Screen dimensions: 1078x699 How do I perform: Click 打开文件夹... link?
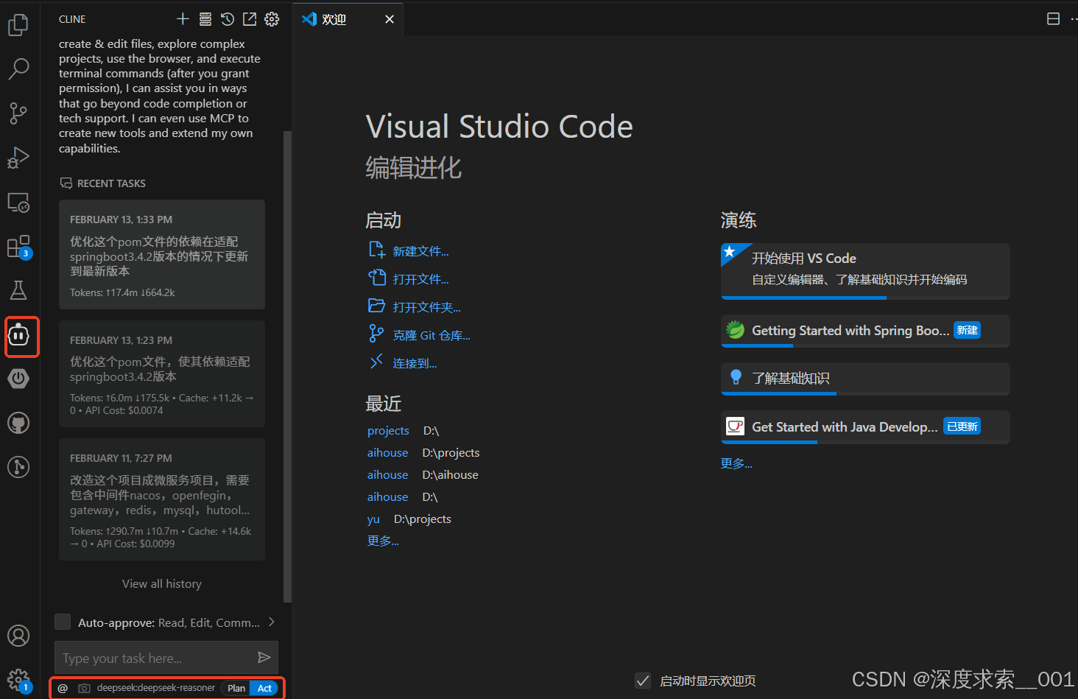point(426,307)
